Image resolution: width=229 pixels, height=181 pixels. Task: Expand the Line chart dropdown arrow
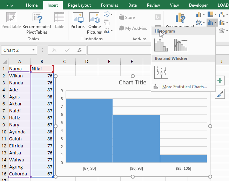204,22
